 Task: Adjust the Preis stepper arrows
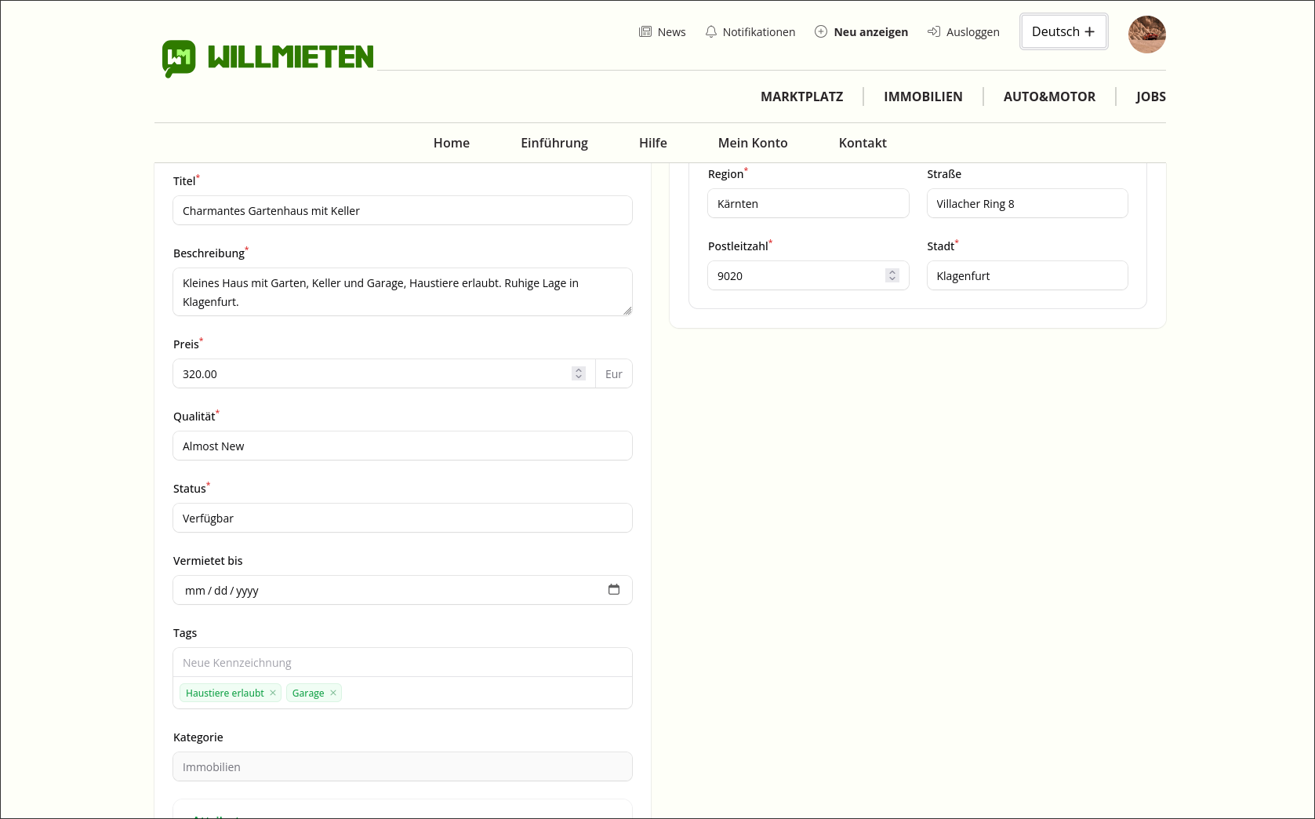click(579, 374)
